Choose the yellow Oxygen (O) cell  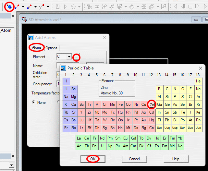[183, 89]
